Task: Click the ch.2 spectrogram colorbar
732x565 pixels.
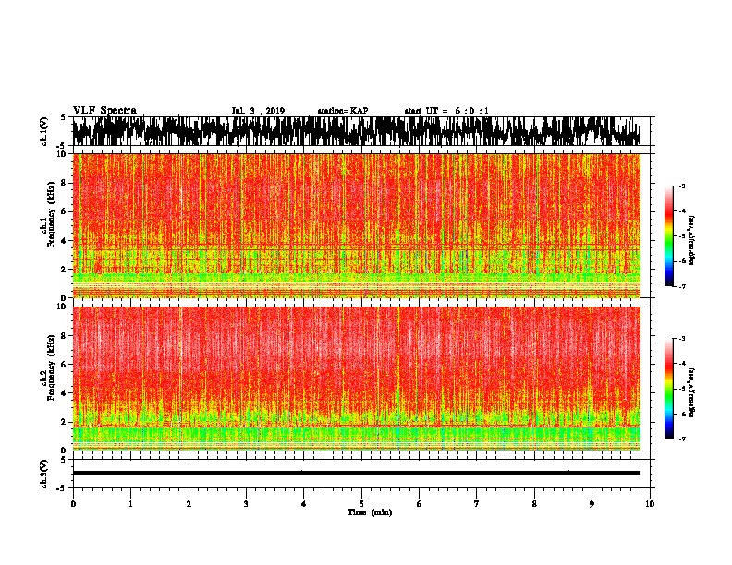Action: pos(668,389)
